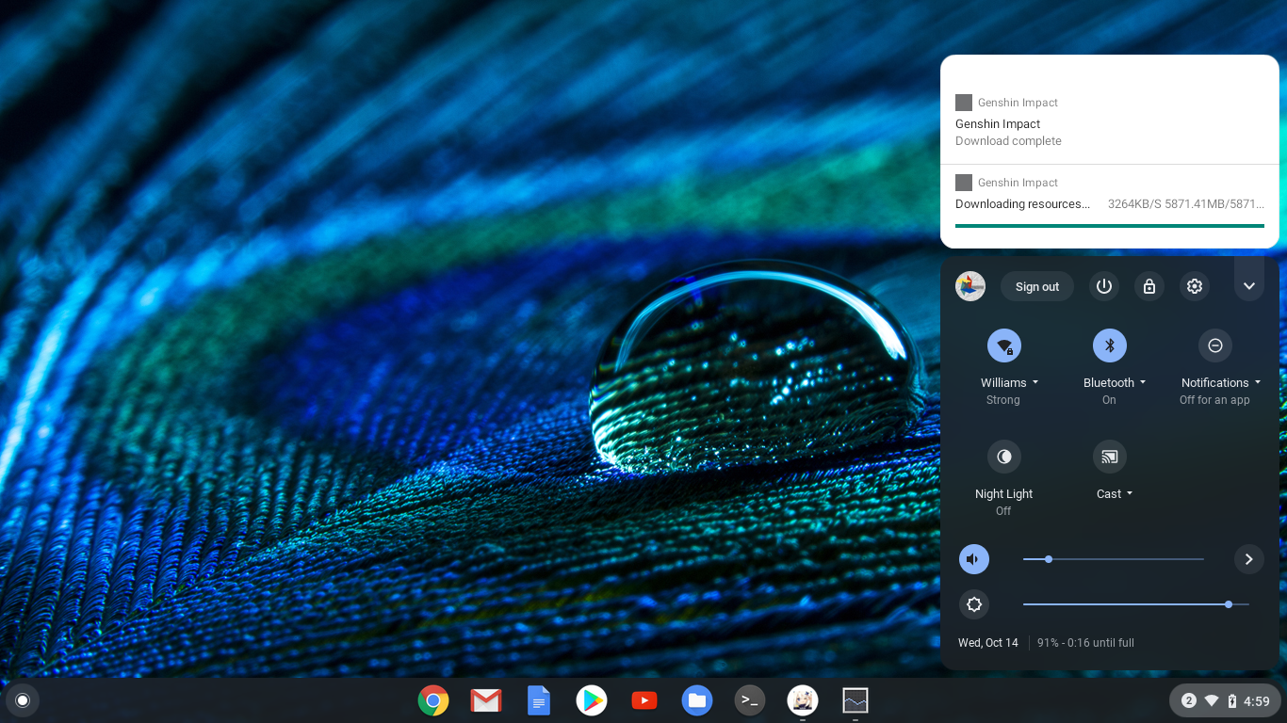Toggle the Cast screen button

pyautogui.click(x=1110, y=457)
